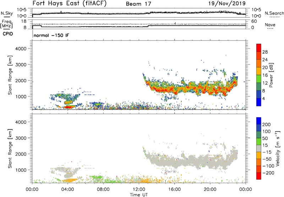Select the '-100' label on Velocity colorbar
284x197 pixels.
(x=268, y=166)
